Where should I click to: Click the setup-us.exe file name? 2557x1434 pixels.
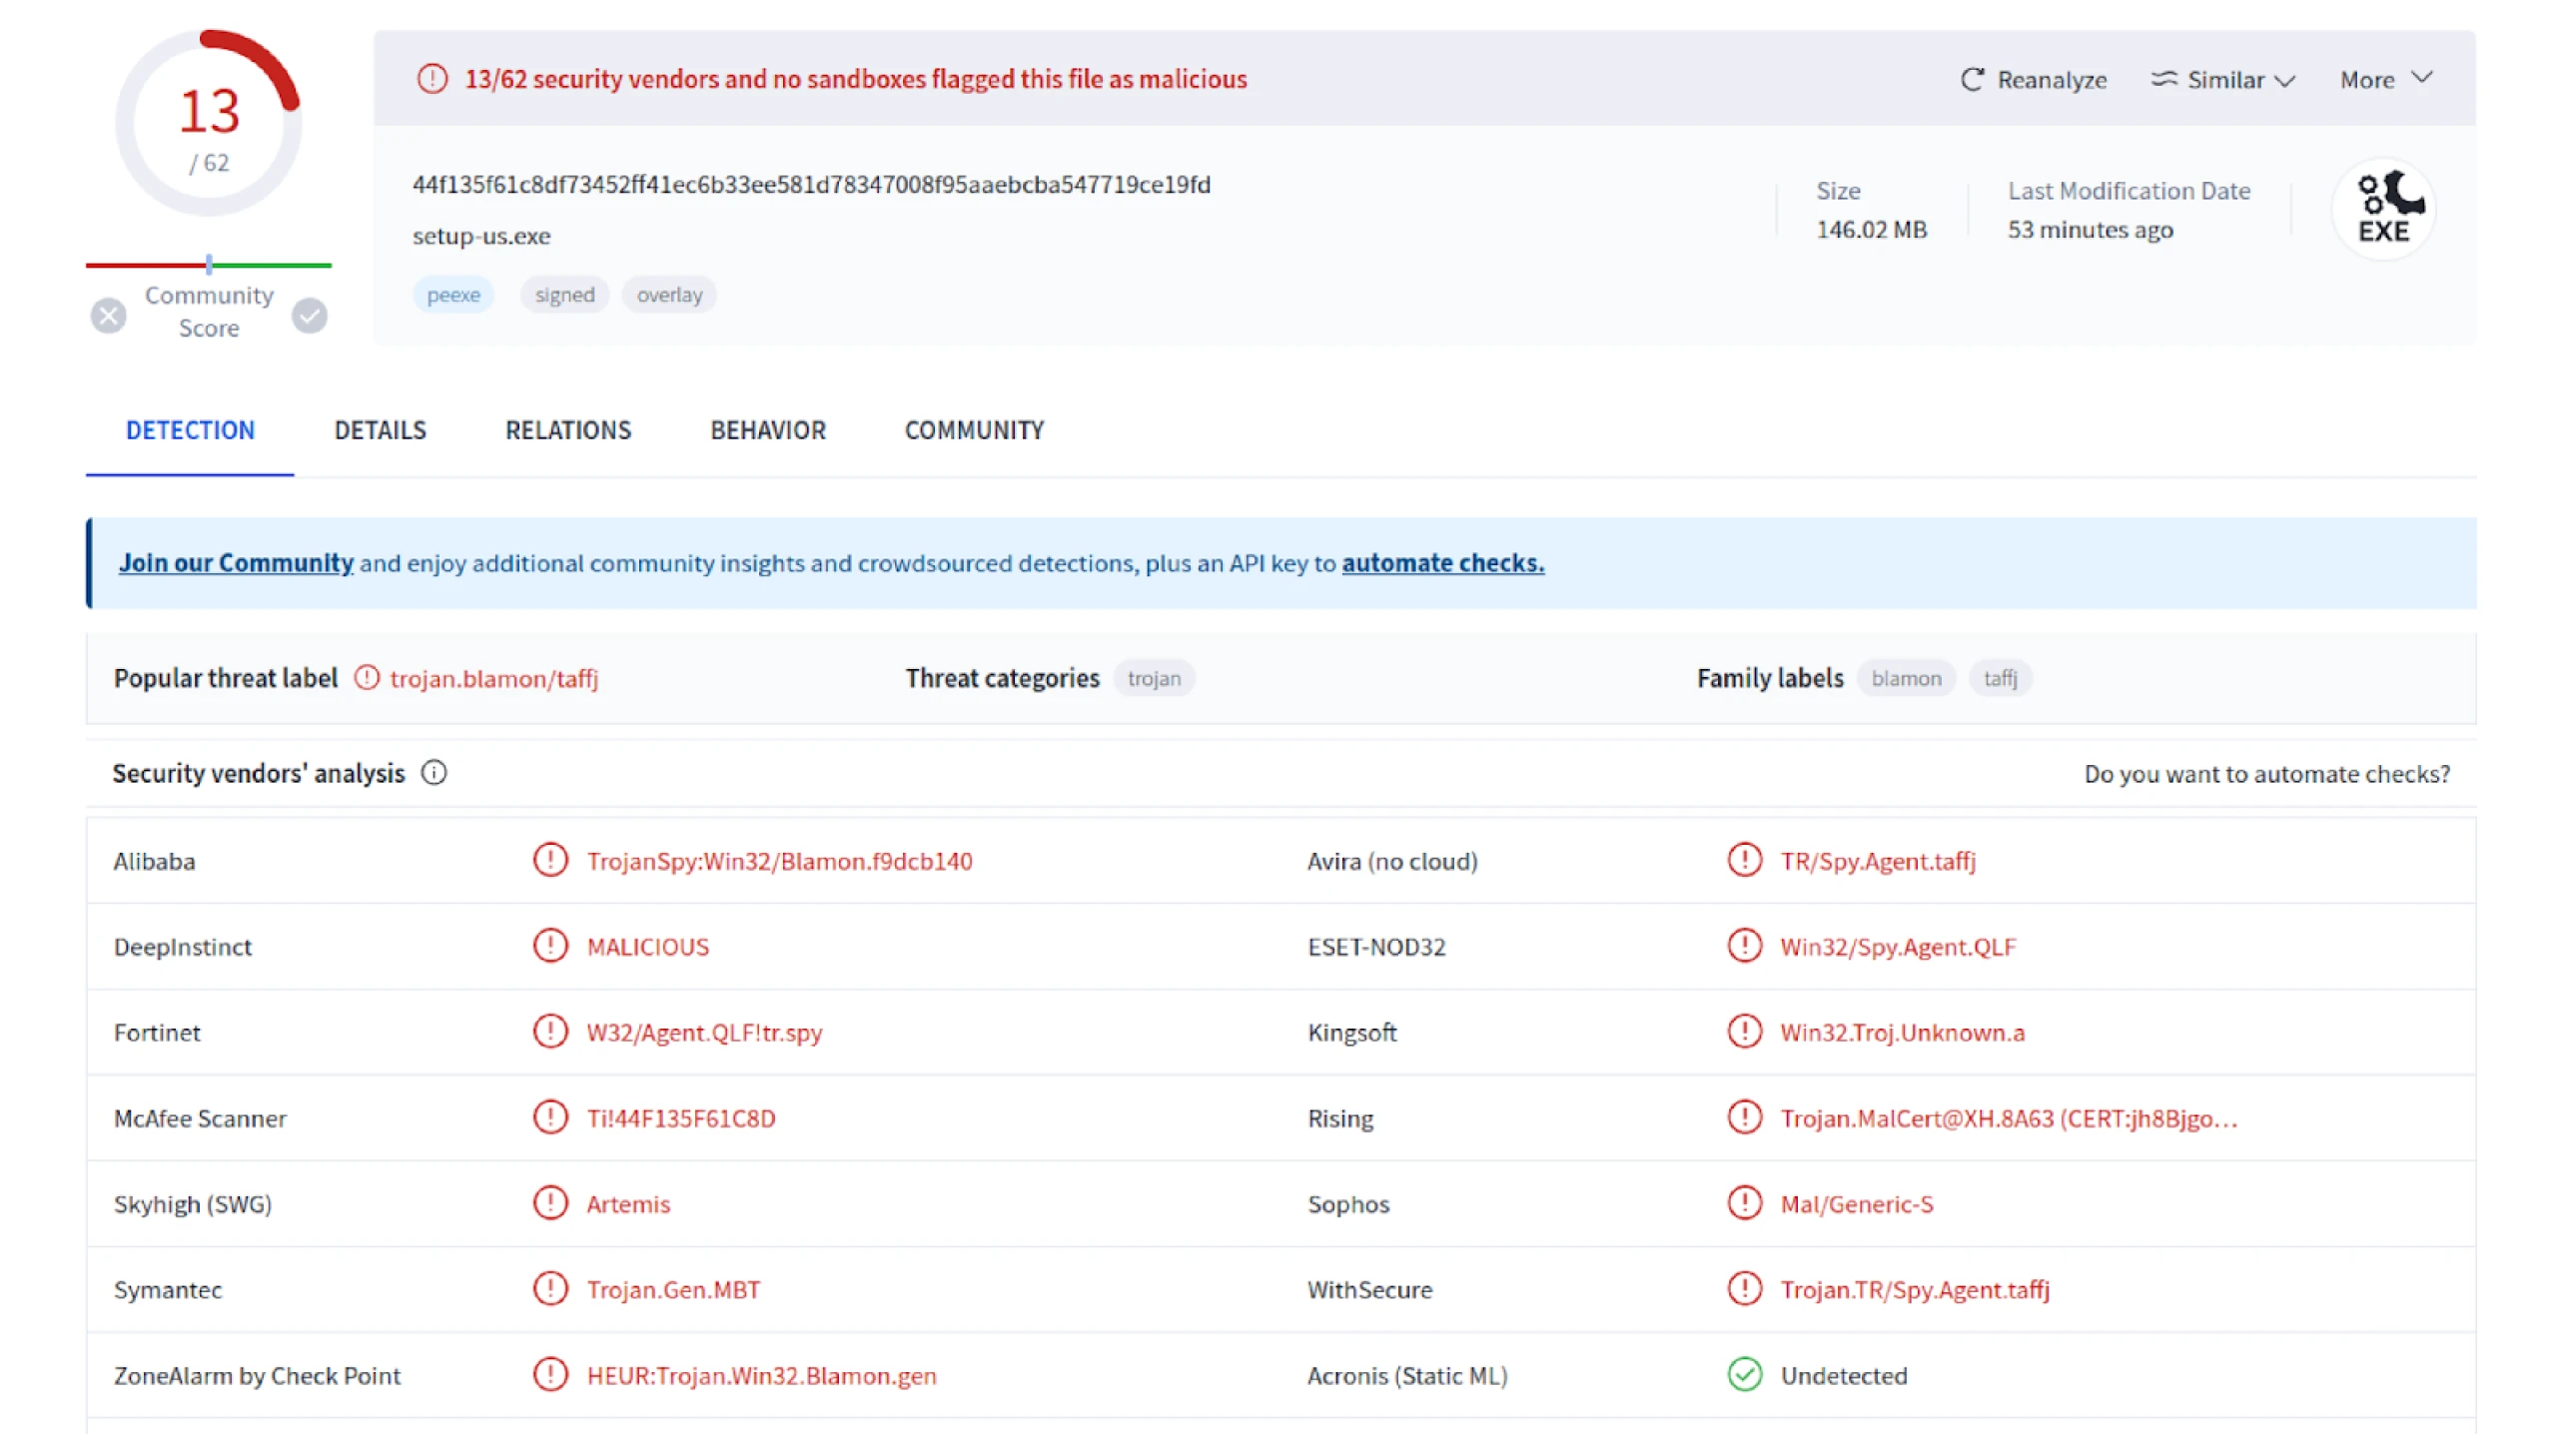click(x=481, y=237)
